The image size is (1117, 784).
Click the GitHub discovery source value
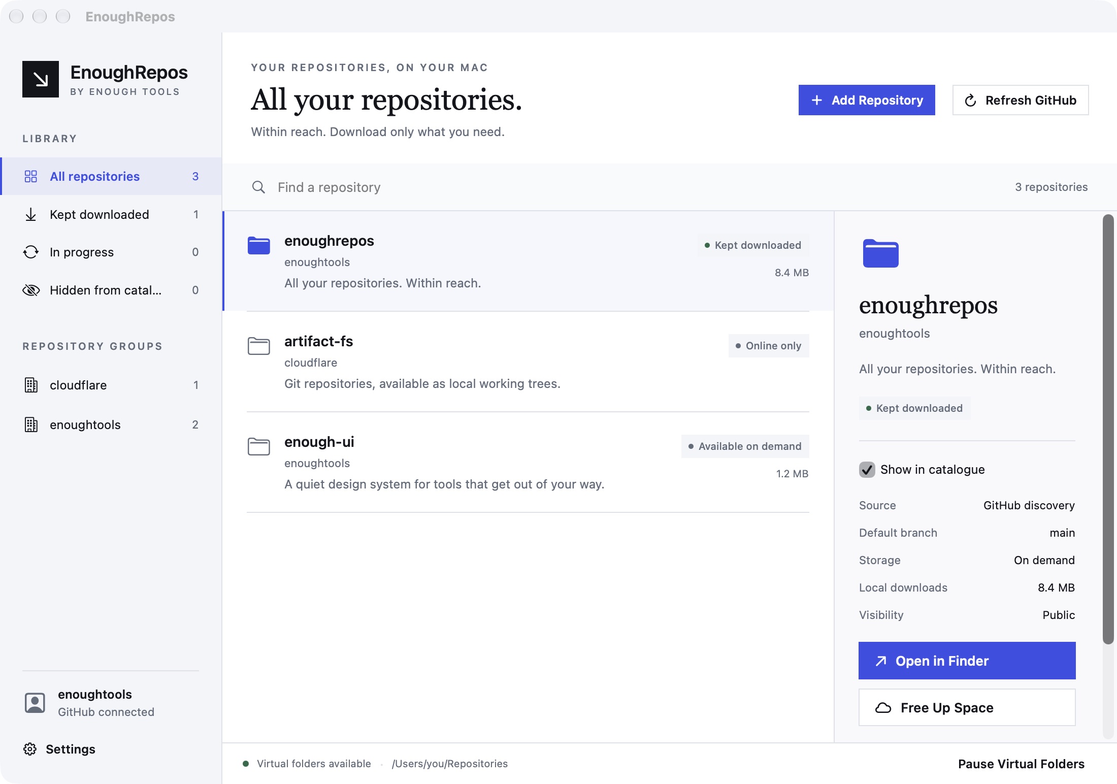[x=1029, y=505]
